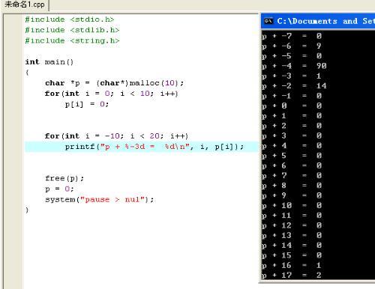Click console output 'p + 3 = 0'

pos(292,136)
